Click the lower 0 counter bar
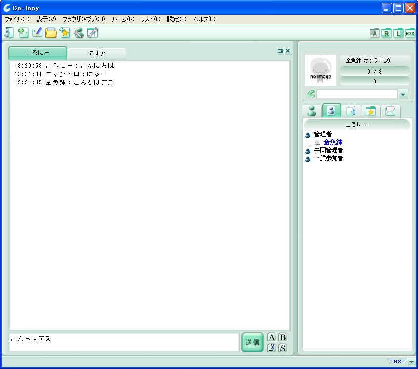 [x=375, y=82]
